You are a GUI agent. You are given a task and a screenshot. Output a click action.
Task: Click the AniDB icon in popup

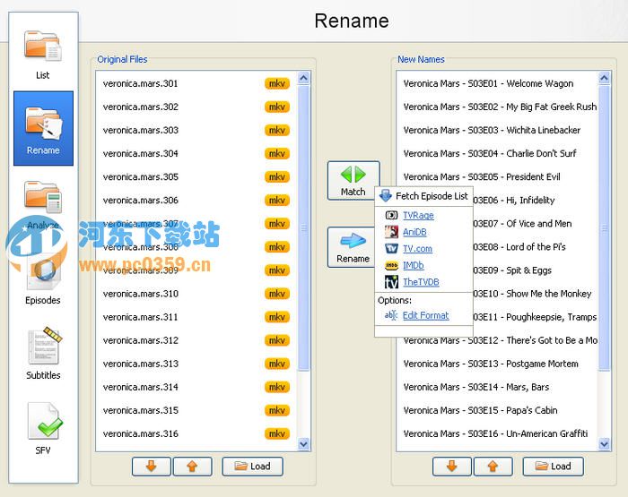(391, 232)
